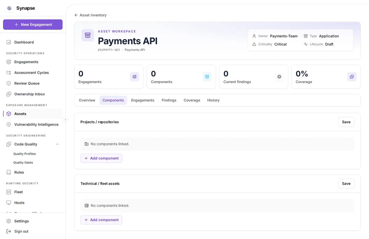Click the Engagements card target icon
Viewport: 369px width, 239px height.
click(x=134, y=77)
